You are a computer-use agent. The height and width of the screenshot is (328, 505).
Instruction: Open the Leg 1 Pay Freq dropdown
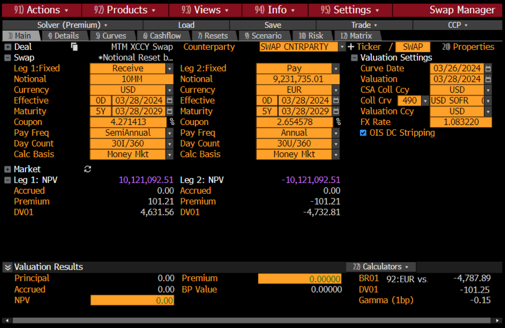click(x=169, y=133)
